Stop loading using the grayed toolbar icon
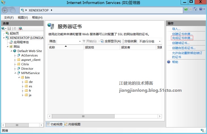The width and height of the screenshot is (207, 134). click(x=191, y=9)
